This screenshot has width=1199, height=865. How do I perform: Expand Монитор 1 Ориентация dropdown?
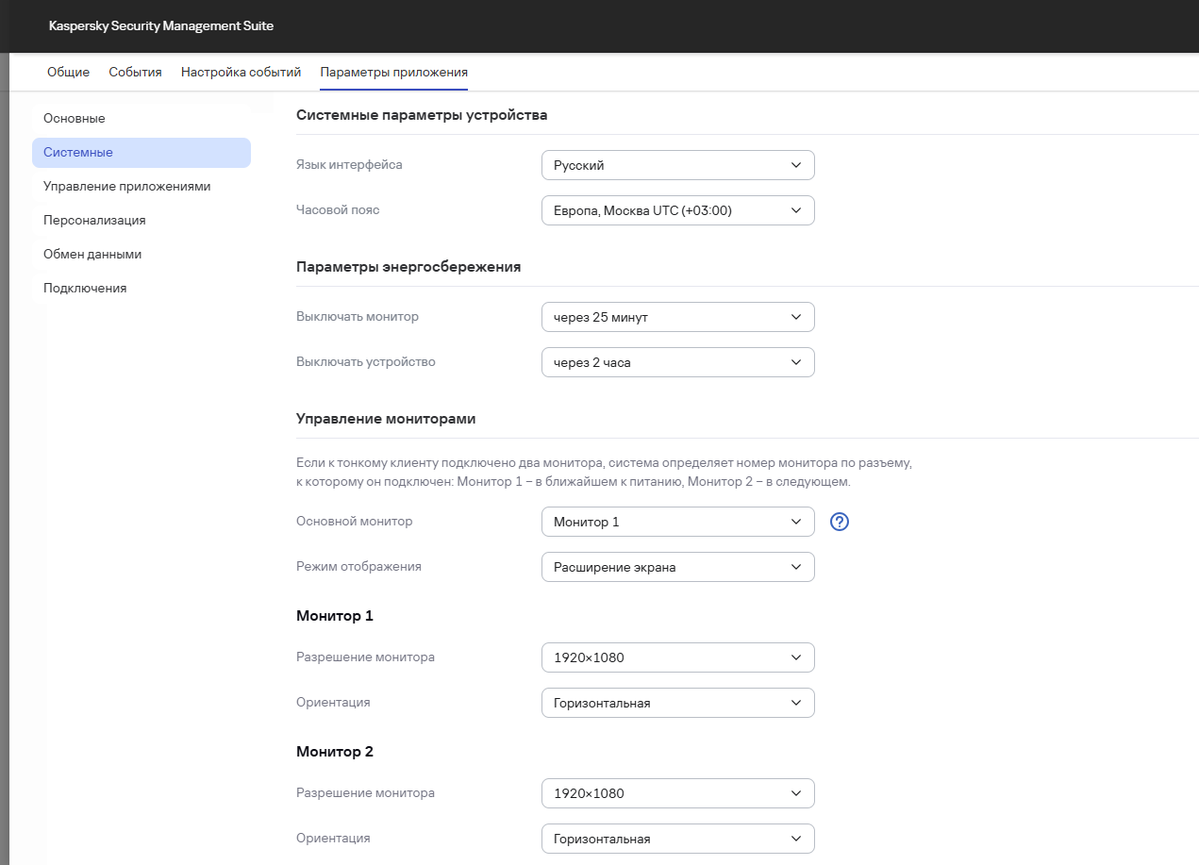(677, 703)
